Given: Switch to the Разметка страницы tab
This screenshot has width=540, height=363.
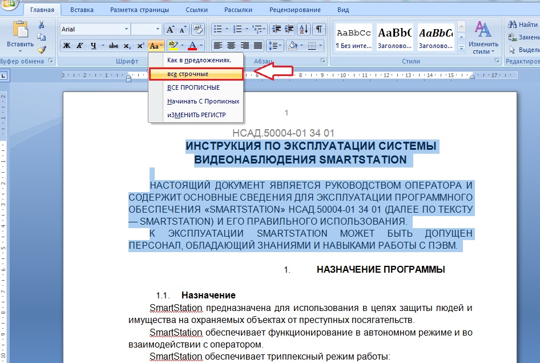Looking at the screenshot, I should [139, 10].
